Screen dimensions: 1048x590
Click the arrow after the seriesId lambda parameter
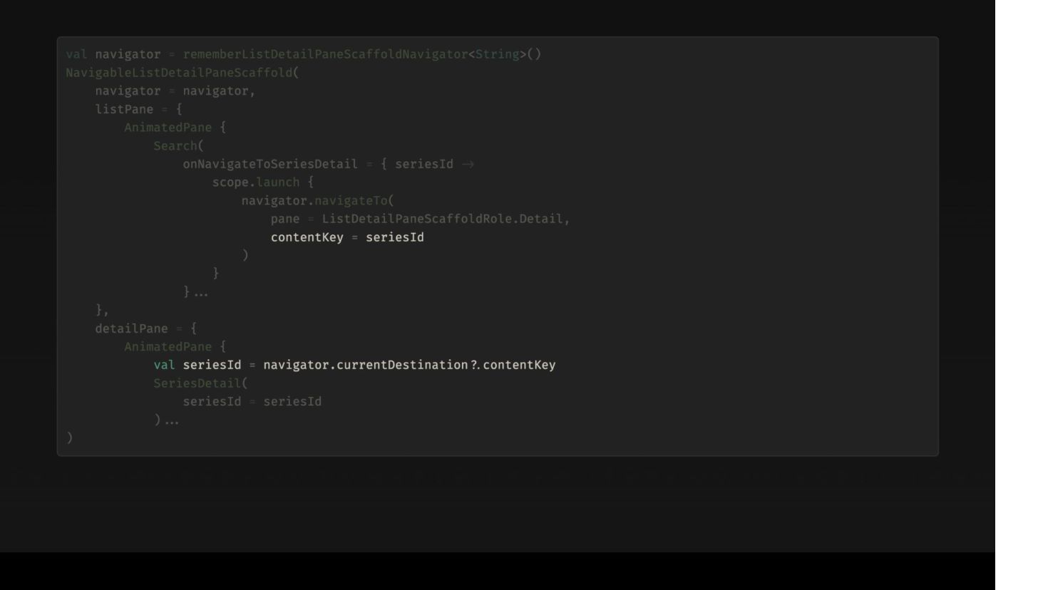point(468,165)
